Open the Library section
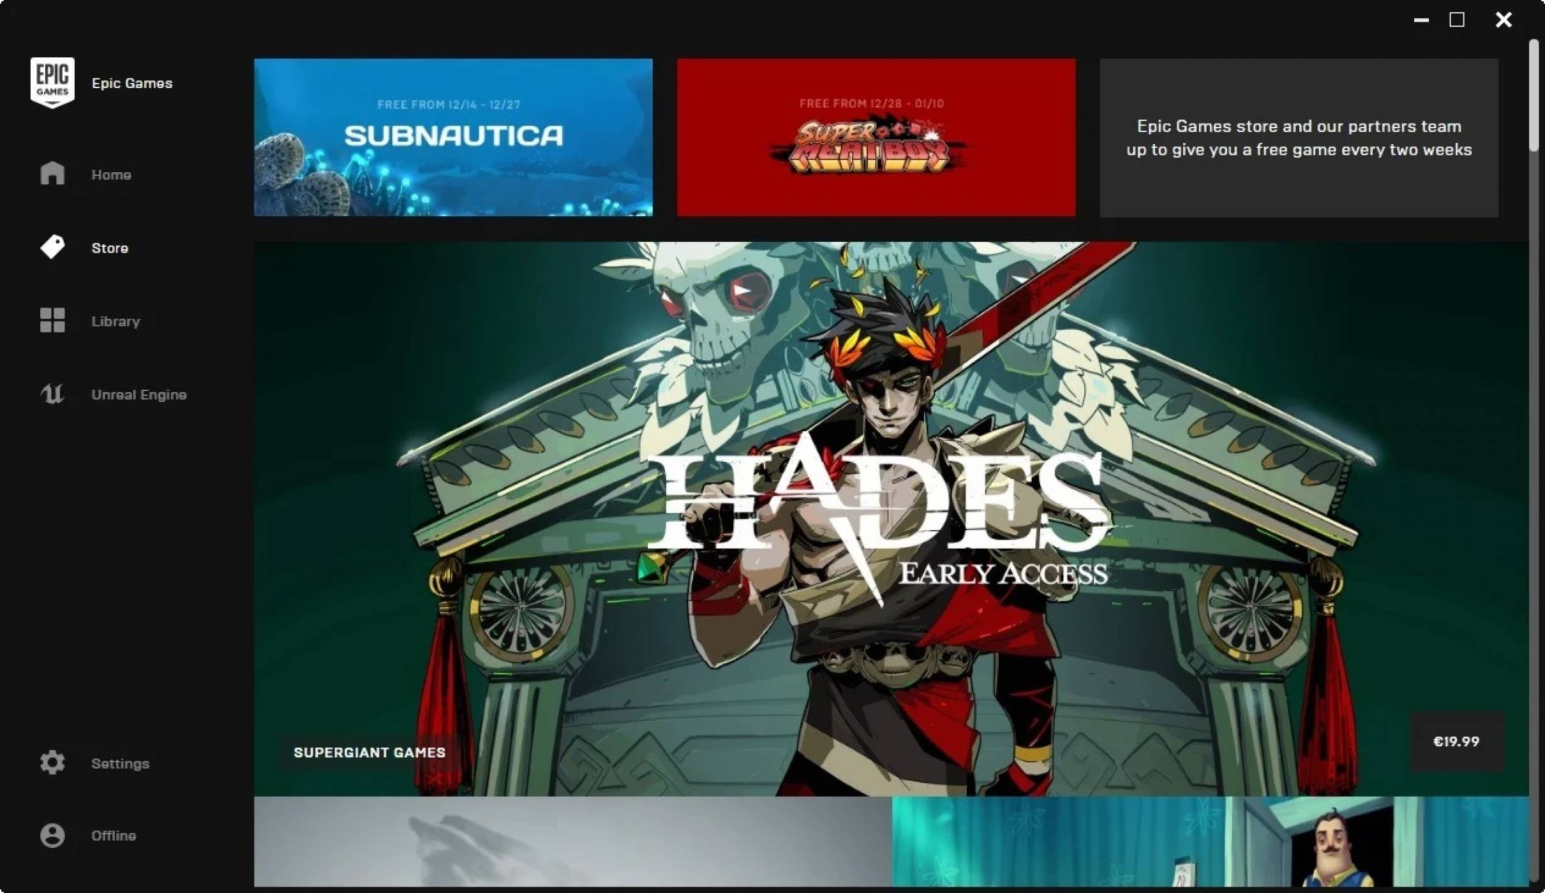Viewport: 1545px width, 893px height. pyautogui.click(x=116, y=321)
